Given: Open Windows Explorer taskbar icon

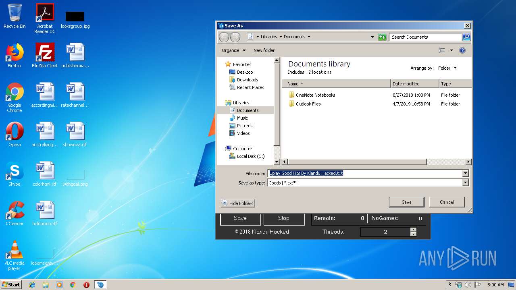Looking at the screenshot, I should [x=46, y=285].
